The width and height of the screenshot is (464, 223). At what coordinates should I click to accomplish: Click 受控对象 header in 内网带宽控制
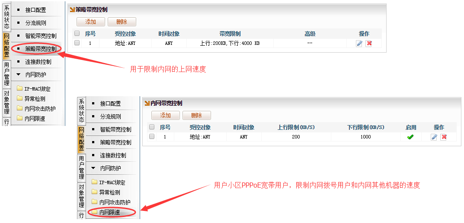point(200,127)
